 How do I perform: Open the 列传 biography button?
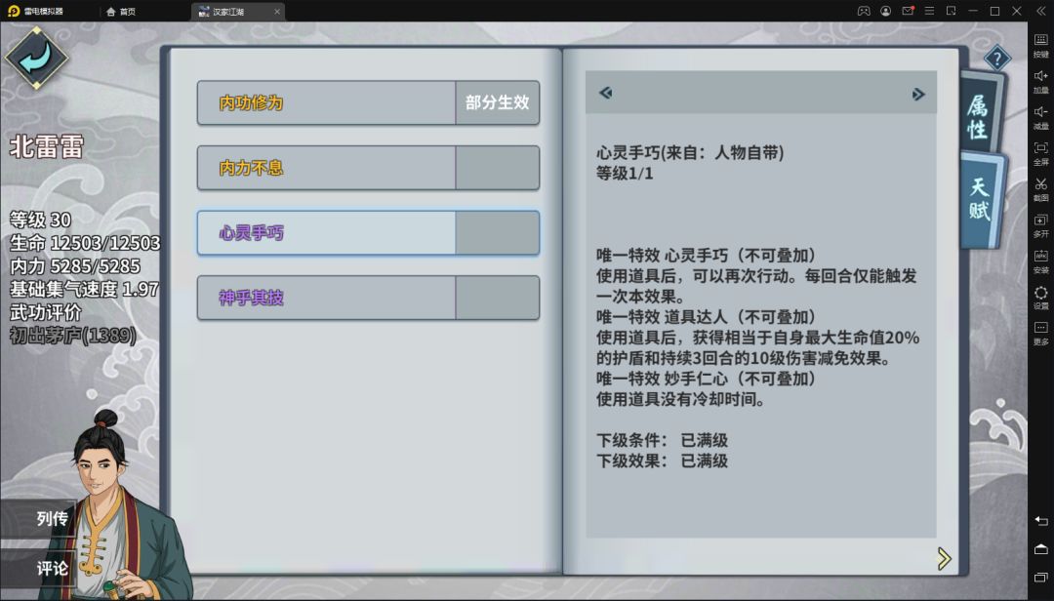[40, 519]
